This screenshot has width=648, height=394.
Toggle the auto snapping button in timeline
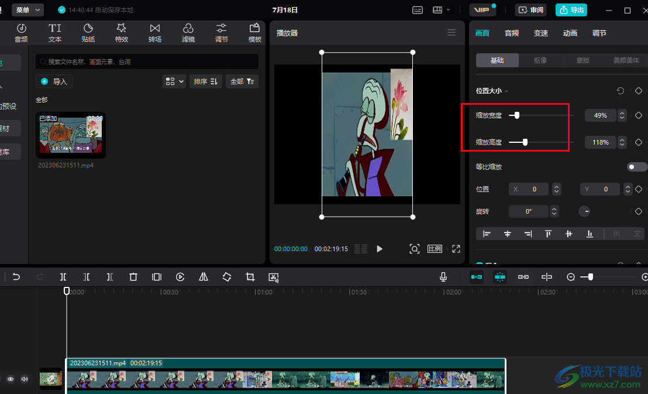[x=499, y=277]
